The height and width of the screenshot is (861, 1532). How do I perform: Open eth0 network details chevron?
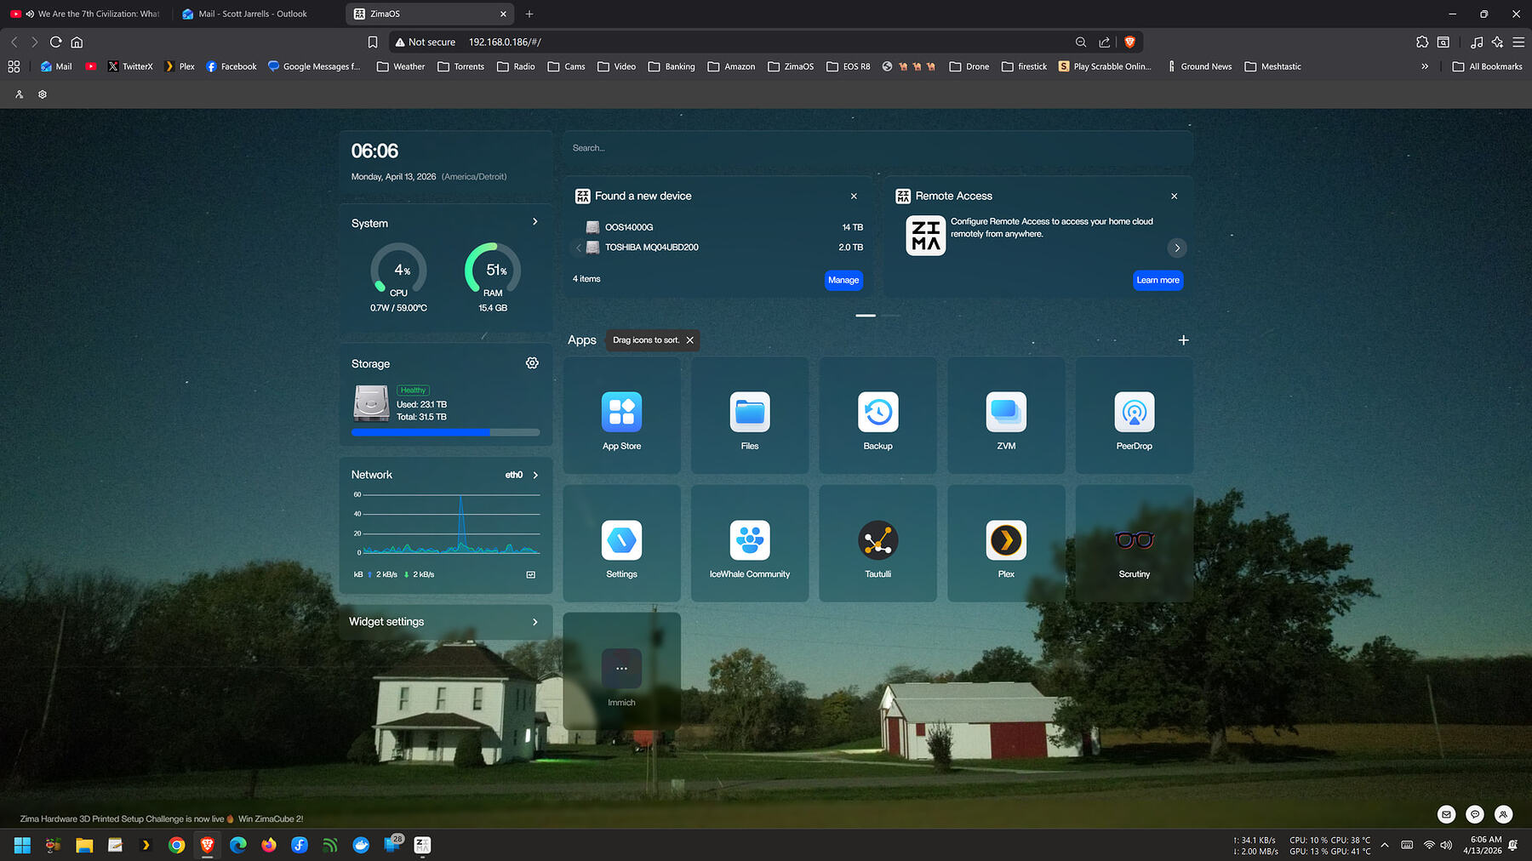pos(535,475)
